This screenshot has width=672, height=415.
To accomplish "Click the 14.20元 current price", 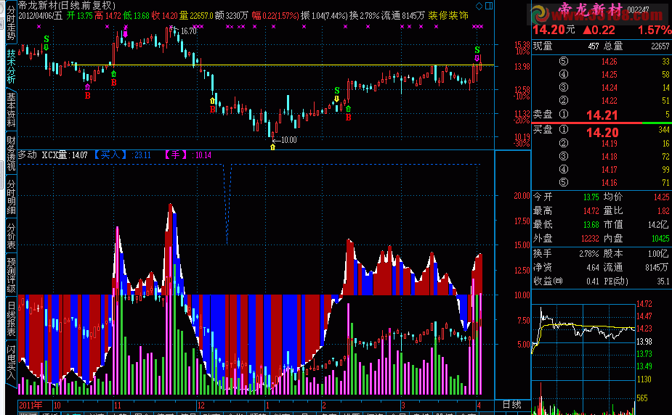I will coord(554,30).
